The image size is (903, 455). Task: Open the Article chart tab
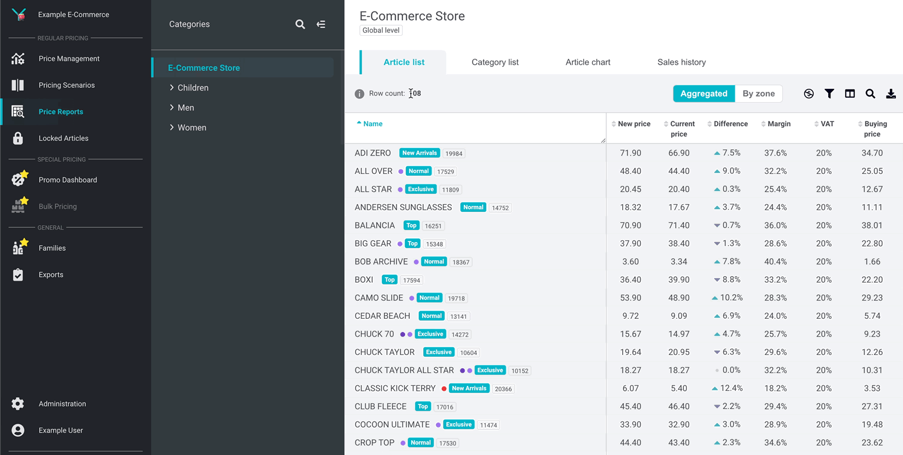588,62
